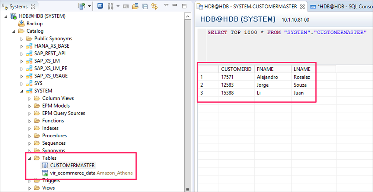Image resolution: width=373 pixels, height=192 pixels.
Task: Click into the SELECT TOP 1000 statement
Action: point(286,32)
